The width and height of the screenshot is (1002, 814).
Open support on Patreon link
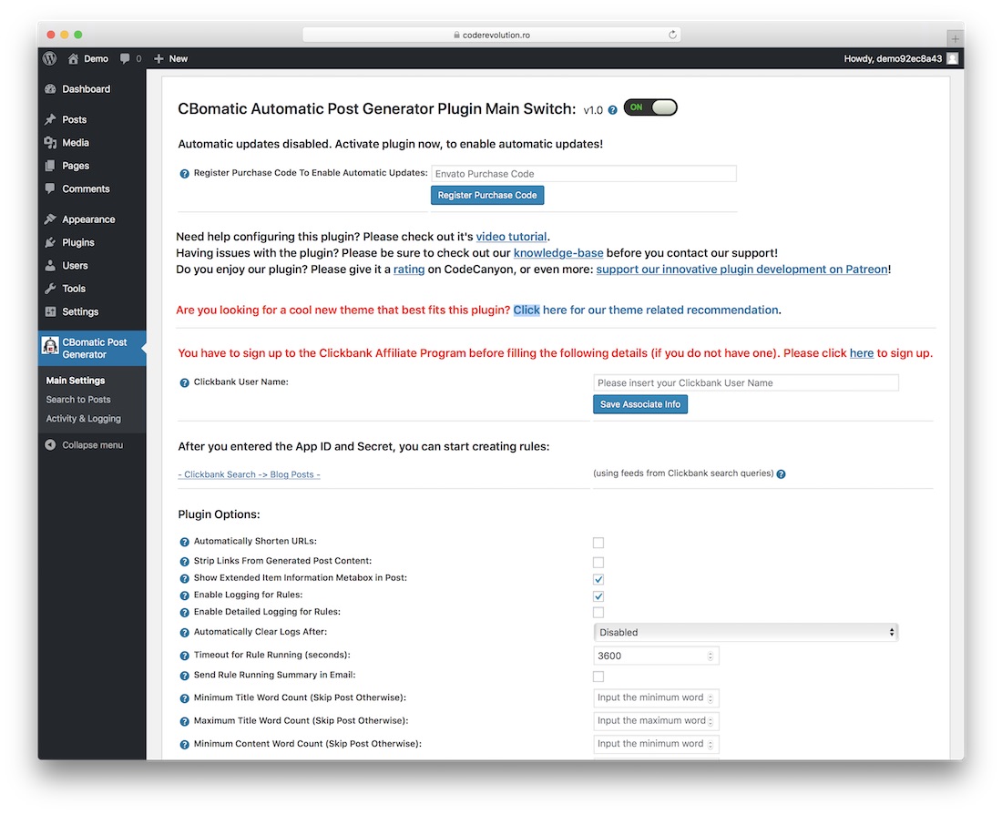point(741,269)
